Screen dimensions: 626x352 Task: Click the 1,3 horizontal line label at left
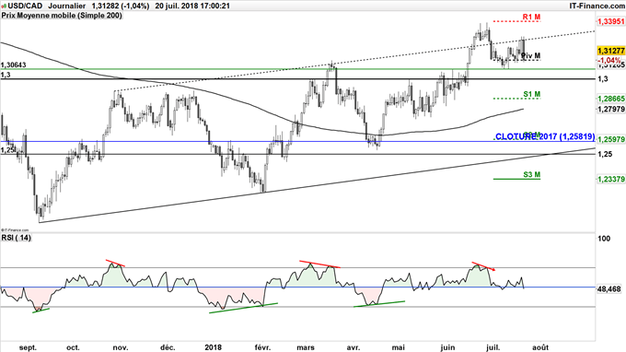(6, 75)
